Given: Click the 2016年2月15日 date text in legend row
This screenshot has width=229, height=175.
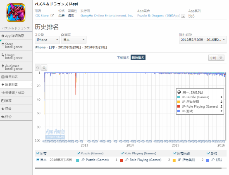Looking at the screenshot, I should [x=61, y=160].
